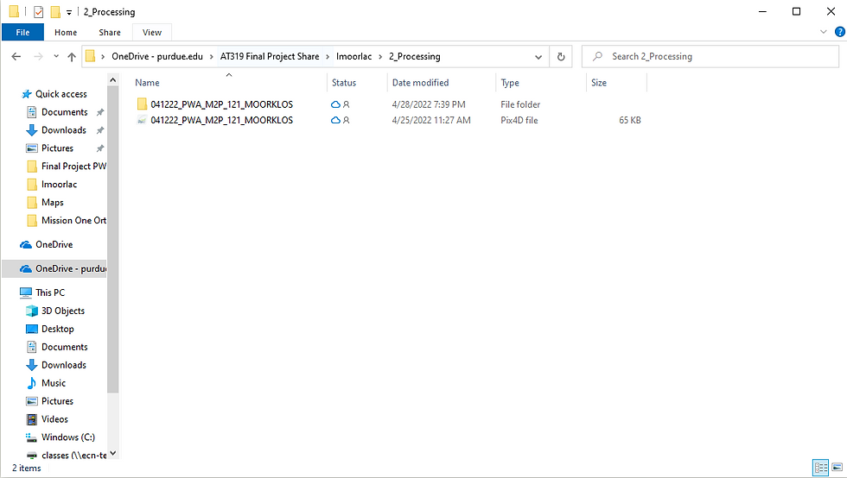
Task: Open pinned Pictures under Quick access
Action: [57, 148]
